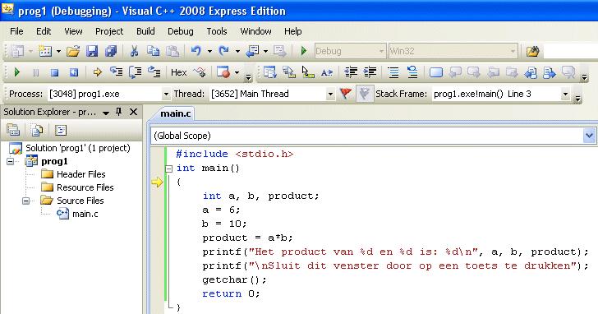The height and width of the screenshot is (314, 598).
Task: Click the Step Out icon
Action: click(x=154, y=72)
